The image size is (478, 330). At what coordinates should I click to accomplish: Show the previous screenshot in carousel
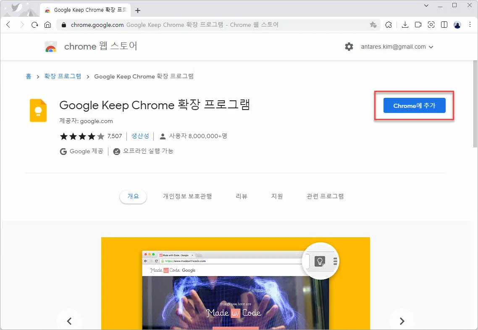pyautogui.click(x=69, y=321)
